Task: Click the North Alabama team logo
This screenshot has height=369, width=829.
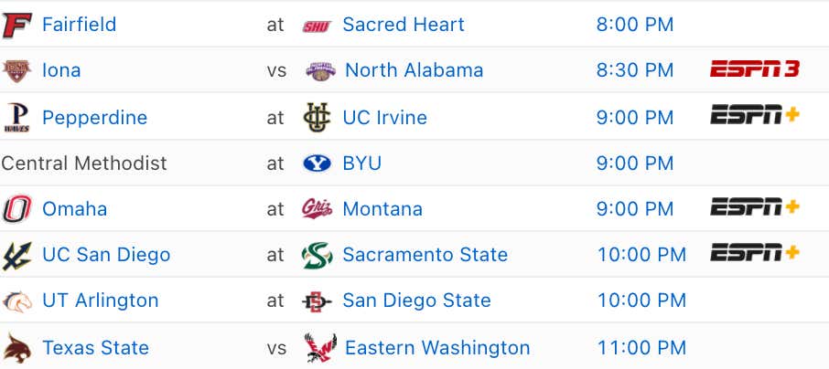Action: 321,70
